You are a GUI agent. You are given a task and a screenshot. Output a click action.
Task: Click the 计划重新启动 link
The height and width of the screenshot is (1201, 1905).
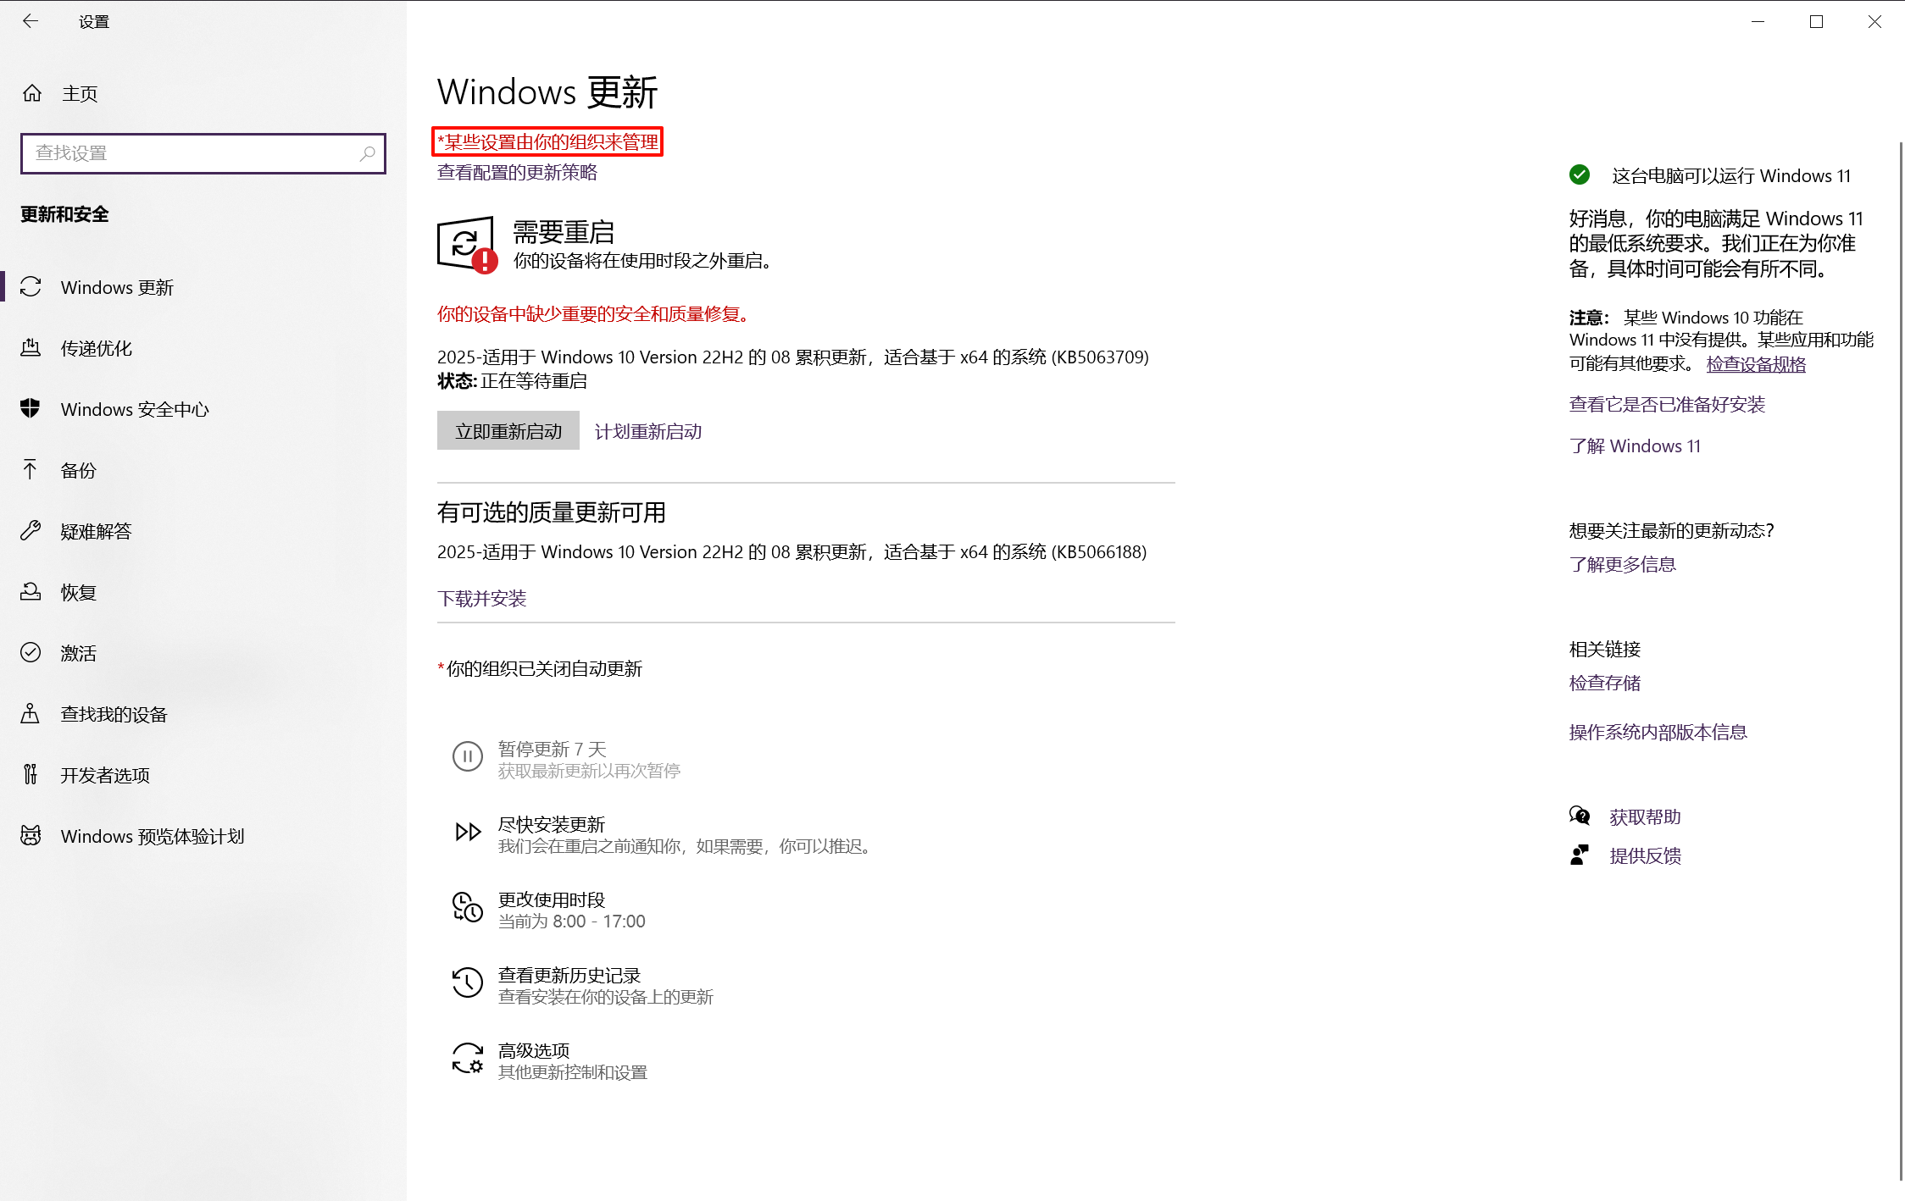[x=648, y=431]
